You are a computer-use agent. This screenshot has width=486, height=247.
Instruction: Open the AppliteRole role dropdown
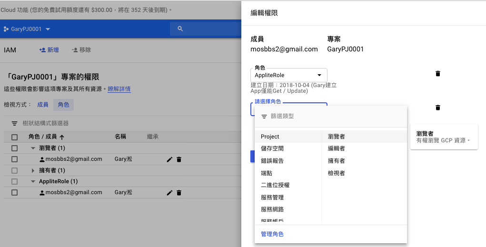pyautogui.click(x=289, y=75)
